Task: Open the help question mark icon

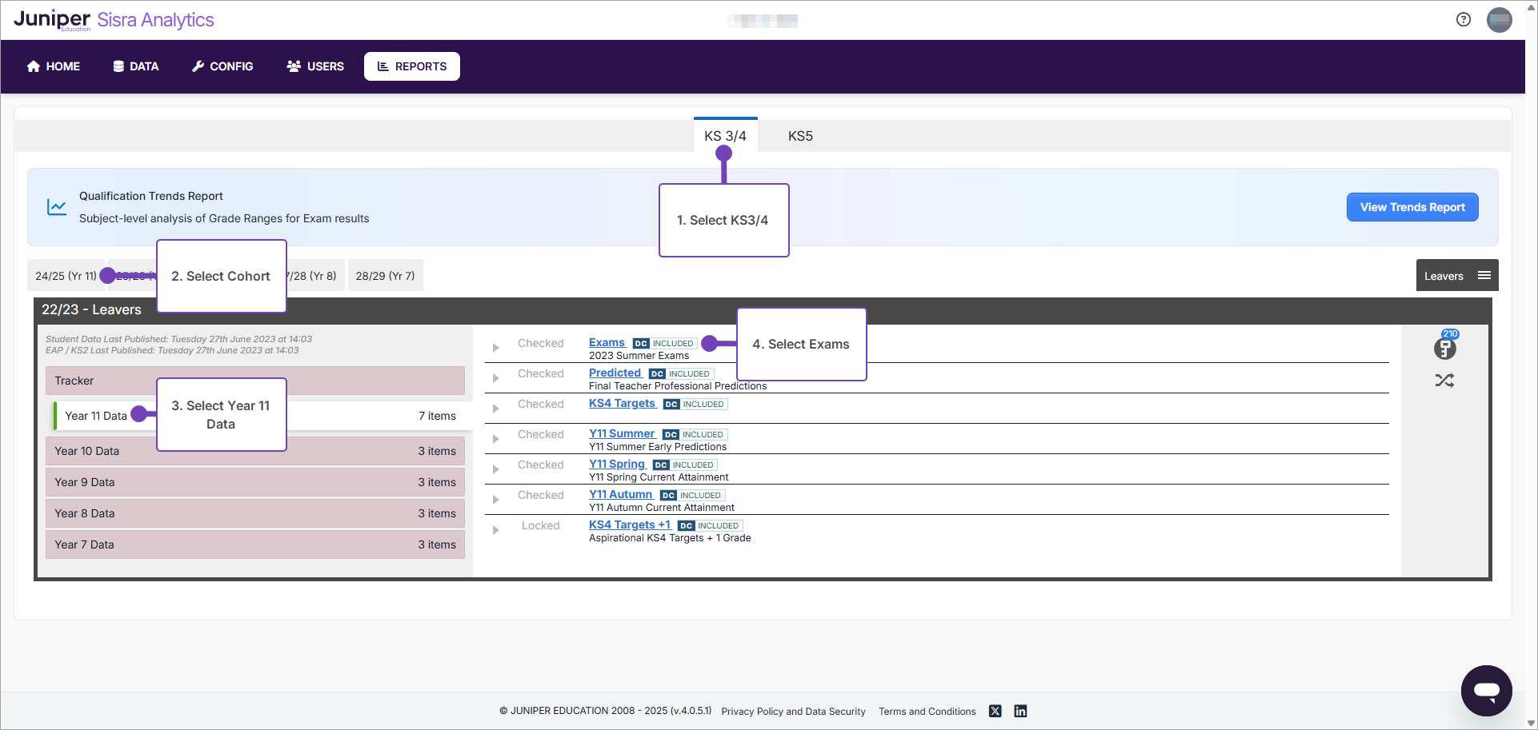Action: [1464, 20]
